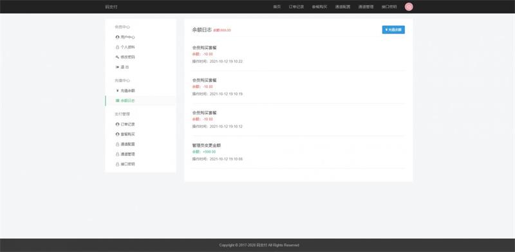Open 套餐购买 in the top navigation bar
The height and width of the screenshot is (252, 515).
(319, 7)
